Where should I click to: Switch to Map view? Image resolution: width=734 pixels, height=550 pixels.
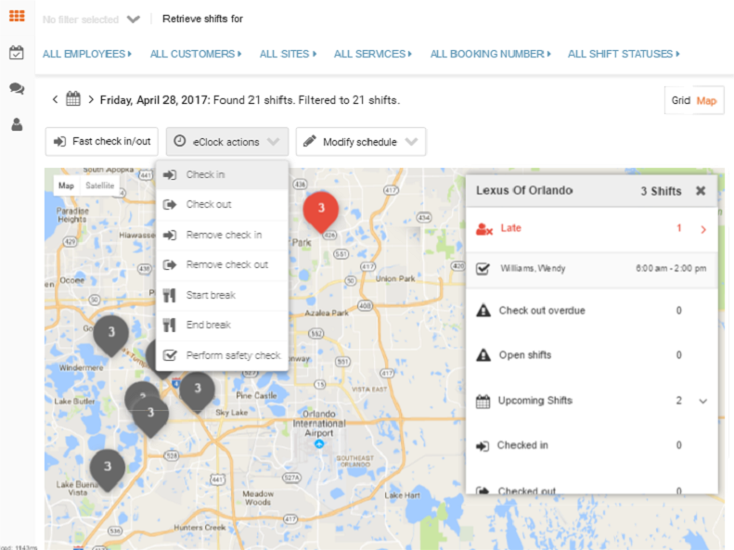(x=707, y=100)
